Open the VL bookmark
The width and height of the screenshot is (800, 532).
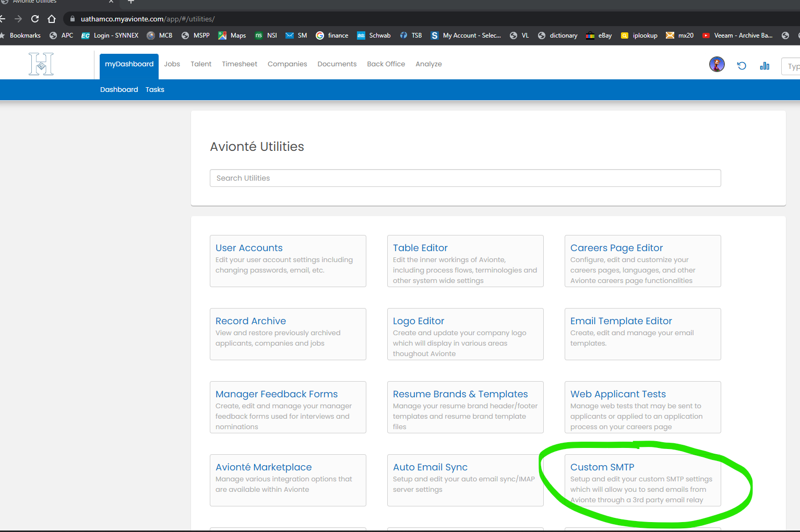520,36
